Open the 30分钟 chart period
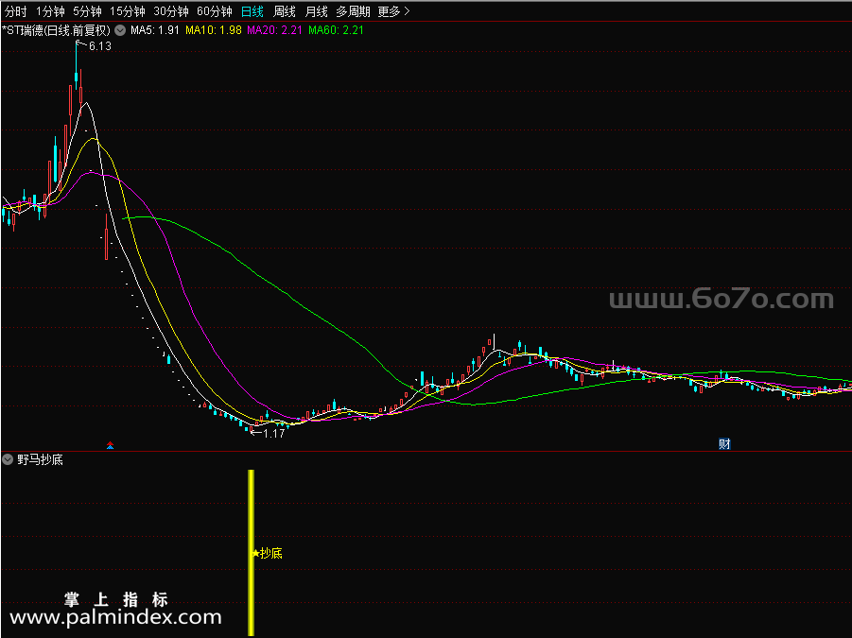Image resolution: width=852 pixels, height=638 pixels. tap(170, 11)
